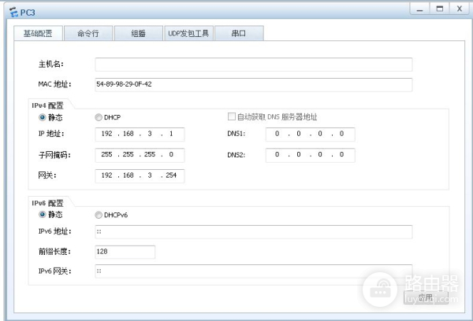The image size is (473, 321).
Task: Select IPv6 静态 radio button
Action: click(43, 214)
